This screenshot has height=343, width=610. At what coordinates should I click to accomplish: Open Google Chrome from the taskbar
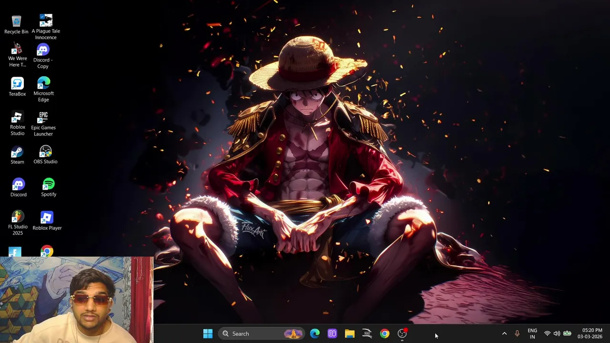click(x=385, y=333)
